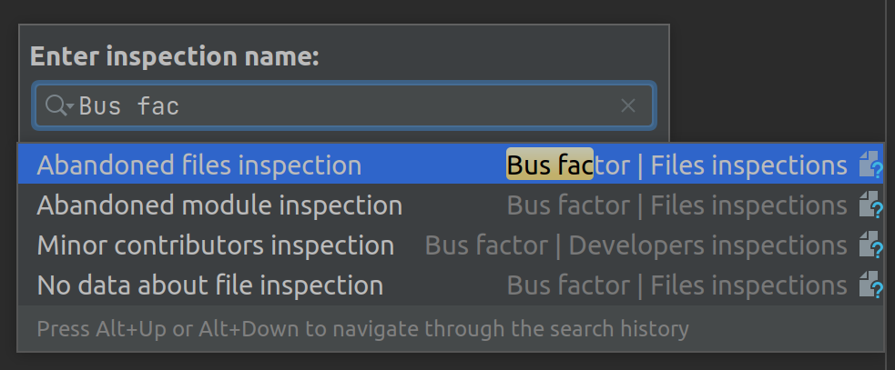This screenshot has height=370, width=895.
Task: Click the magnifier search icon in inspection field
Action: (x=55, y=106)
